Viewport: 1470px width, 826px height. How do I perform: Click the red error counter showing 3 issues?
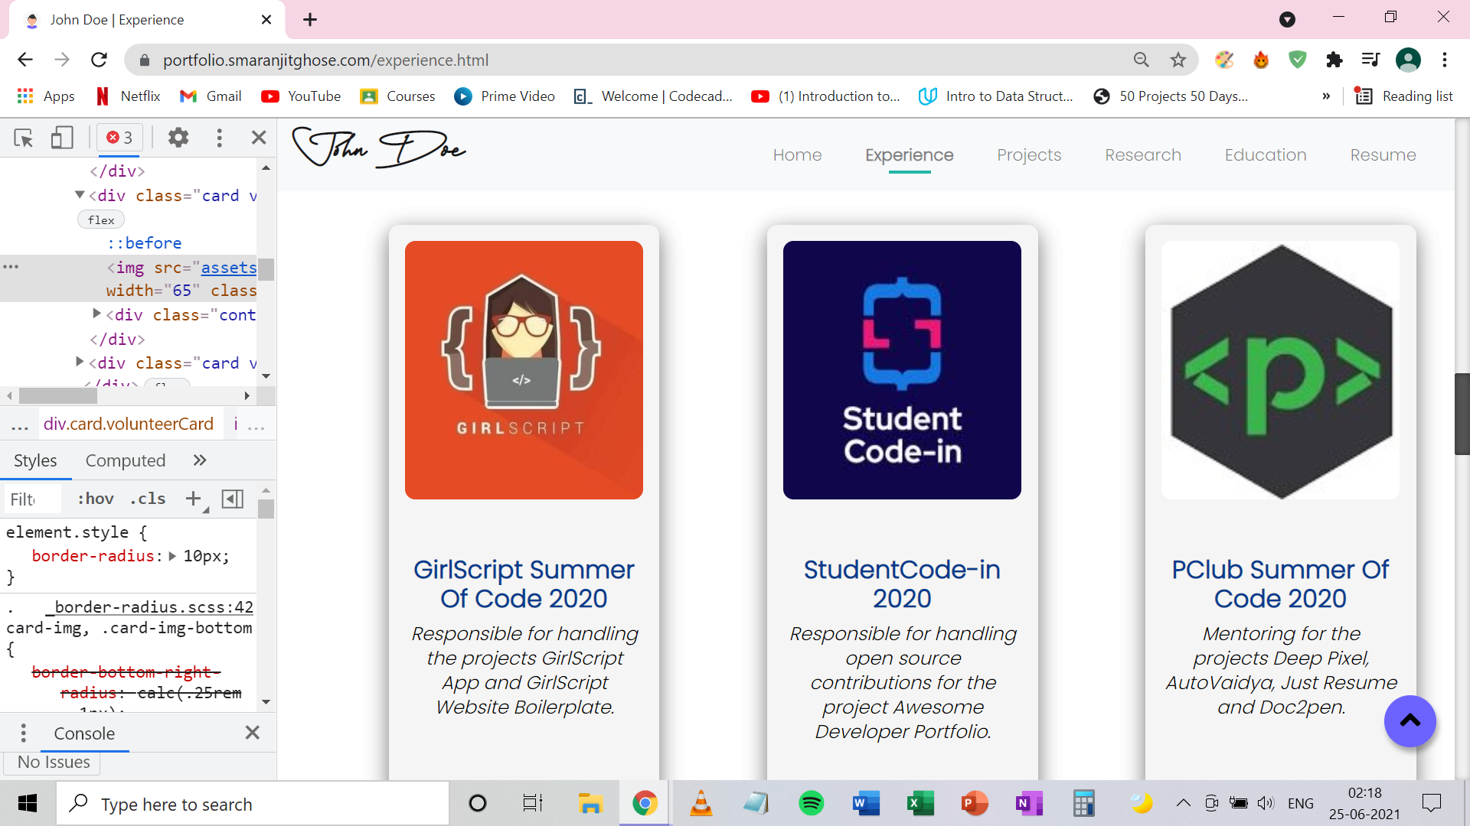(119, 138)
